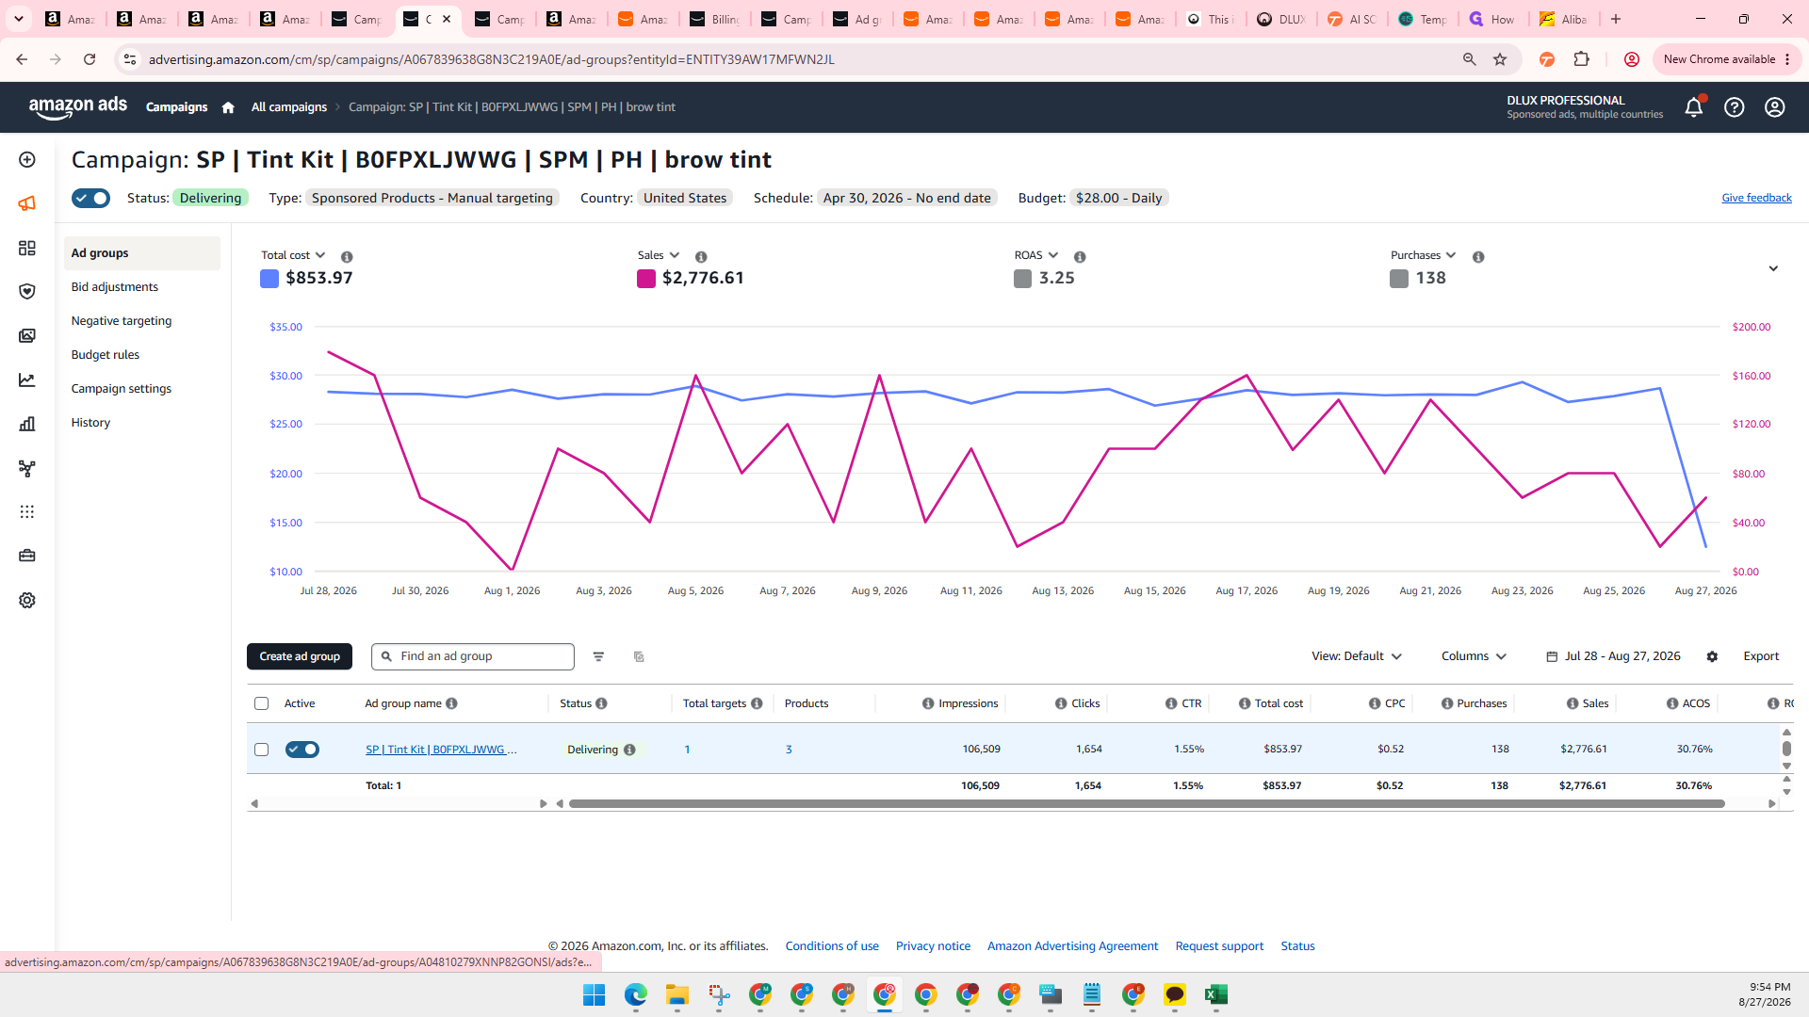Viewport: 1809px width, 1017px height.
Task: Open the line-chart insights sidebar icon
Action: (x=27, y=379)
